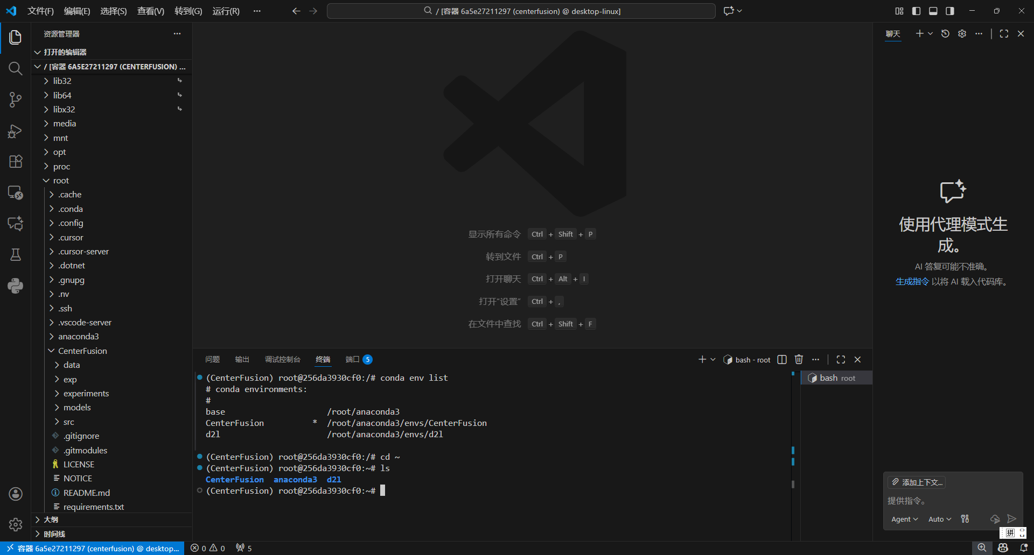Split the terminal
The width and height of the screenshot is (1034, 555).
pos(782,359)
